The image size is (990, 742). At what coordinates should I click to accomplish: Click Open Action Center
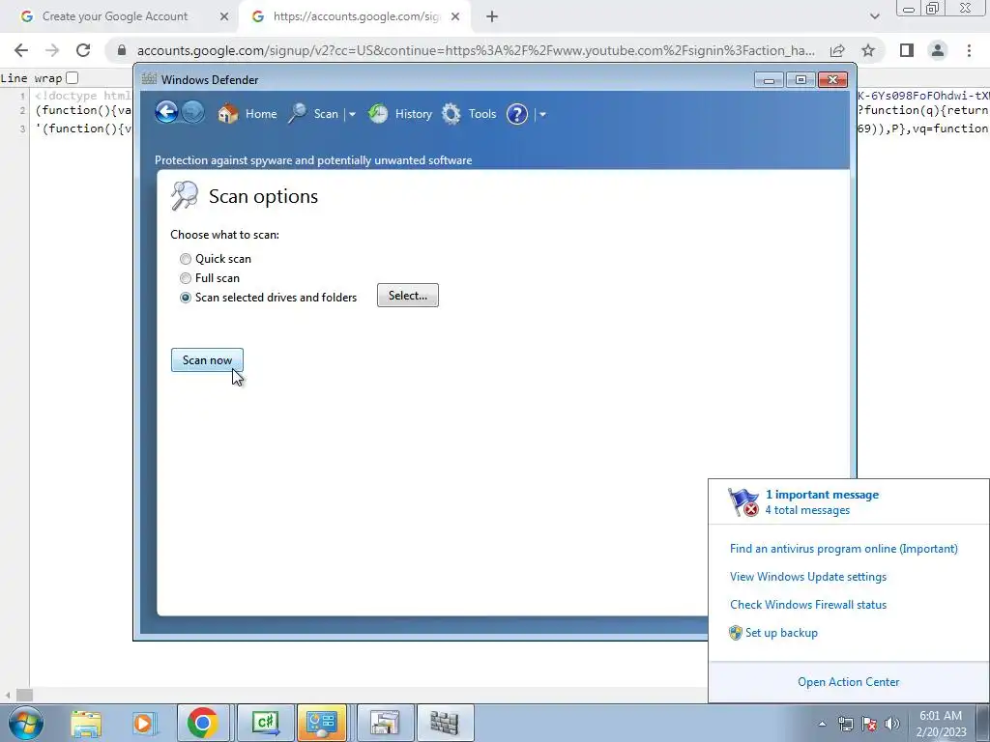849,682
